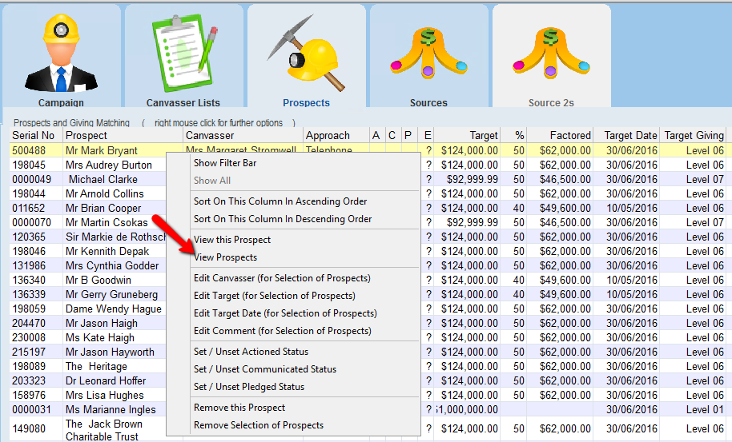Image resolution: width=732 pixels, height=442 pixels.
Task: Select prospect Mrs Lisa Hughes
Action: (x=105, y=396)
